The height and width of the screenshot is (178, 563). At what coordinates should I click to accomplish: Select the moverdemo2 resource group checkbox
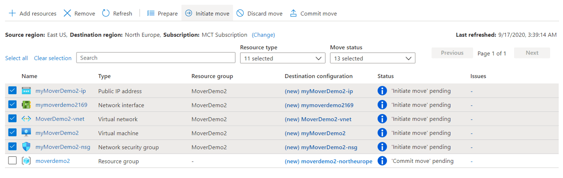click(x=12, y=161)
